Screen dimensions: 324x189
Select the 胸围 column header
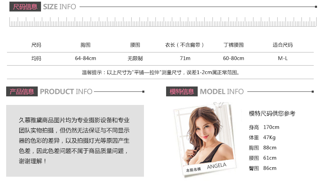86,45
